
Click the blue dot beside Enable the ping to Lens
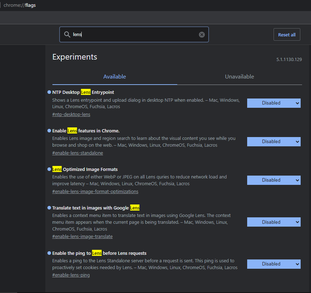click(49, 253)
